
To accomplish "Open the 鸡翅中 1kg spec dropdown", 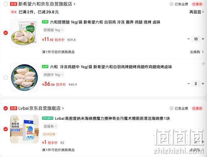I will pyautogui.click(x=53, y=75).
